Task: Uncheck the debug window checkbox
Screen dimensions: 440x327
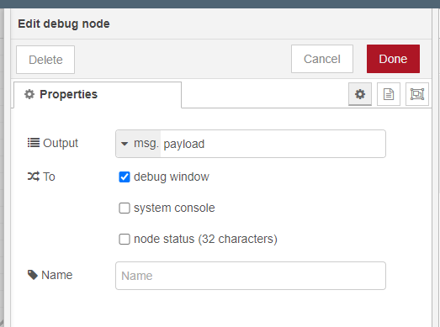Action: click(125, 177)
